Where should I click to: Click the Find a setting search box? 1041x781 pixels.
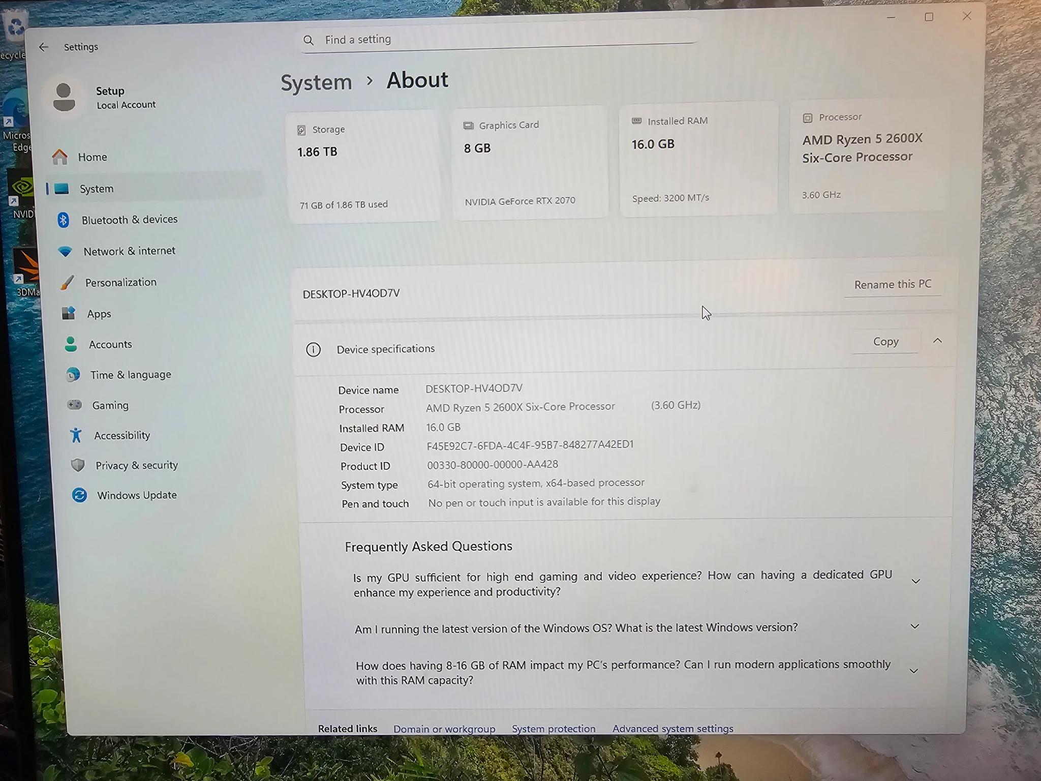click(498, 40)
